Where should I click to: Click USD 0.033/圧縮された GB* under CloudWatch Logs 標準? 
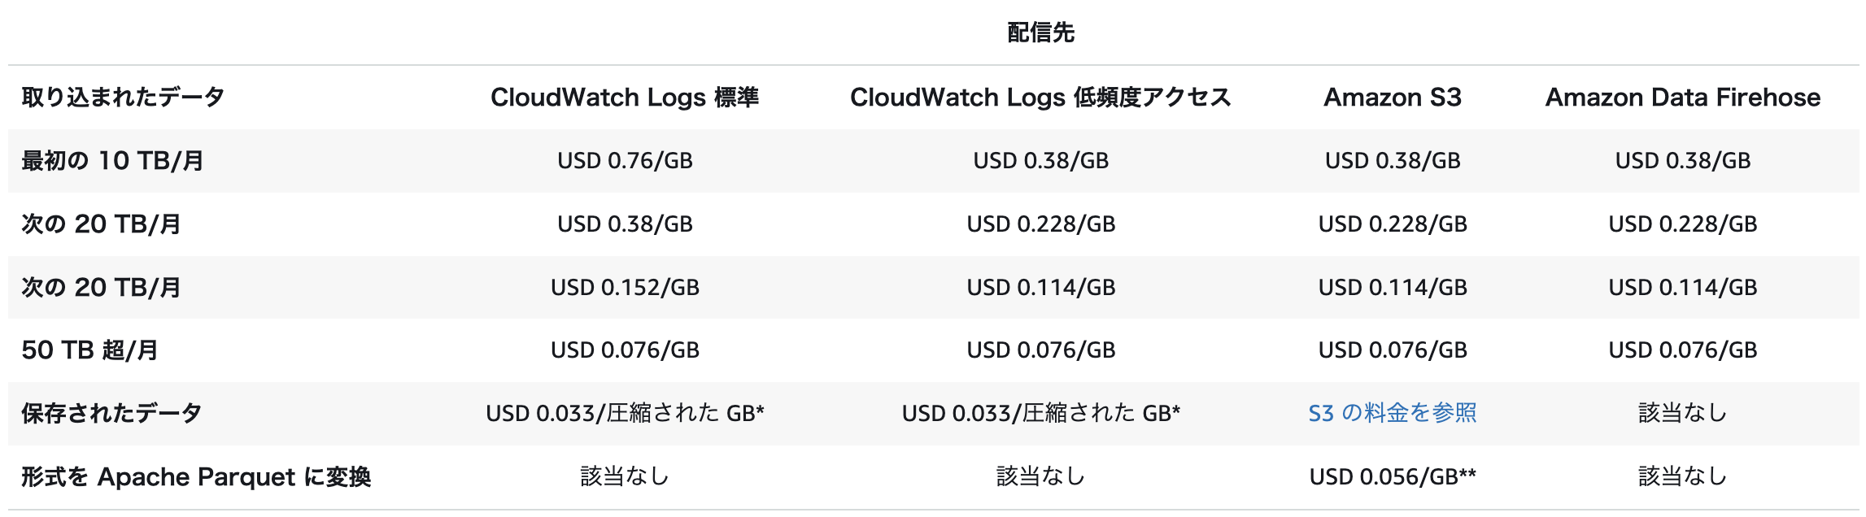[625, 413]
